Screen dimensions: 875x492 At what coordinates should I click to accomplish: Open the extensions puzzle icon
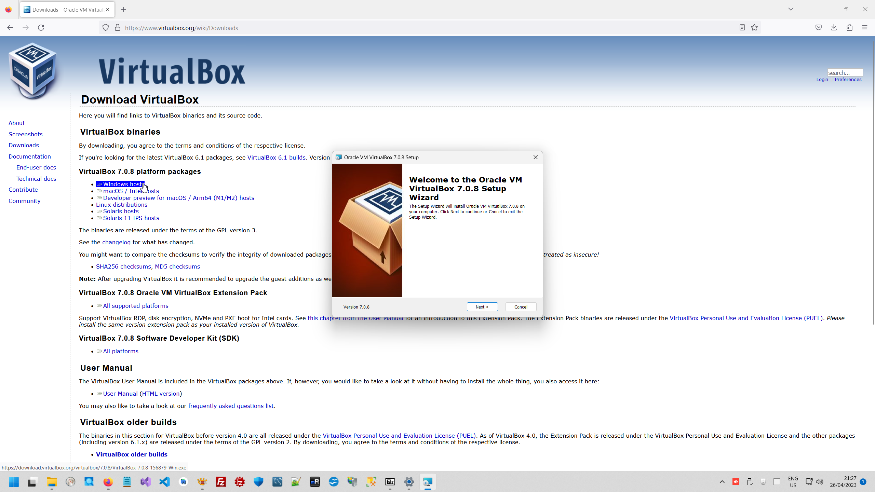pos(849,28)
